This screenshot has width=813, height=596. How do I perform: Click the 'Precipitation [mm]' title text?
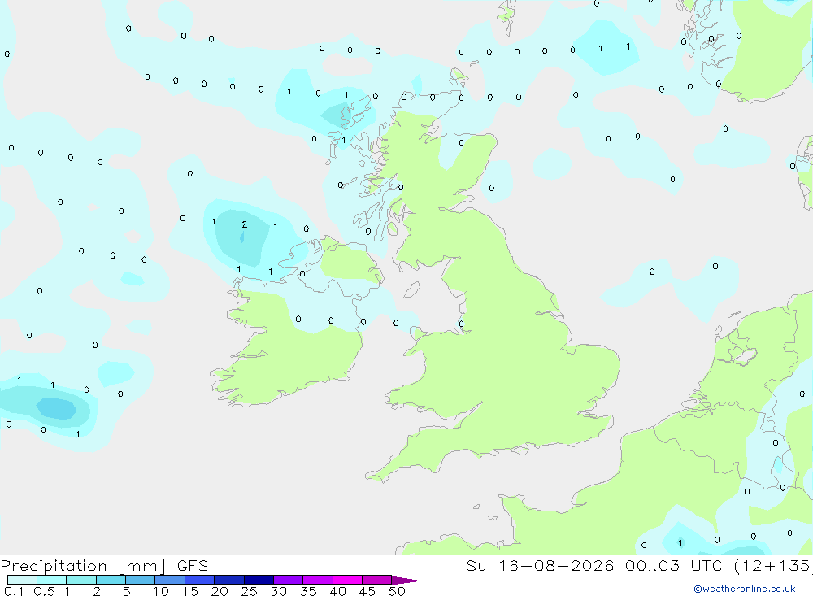point(83,566)
